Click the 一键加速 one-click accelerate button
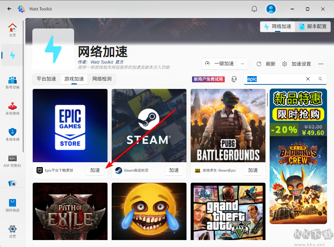The image size is (334, 247). (219, 64)
